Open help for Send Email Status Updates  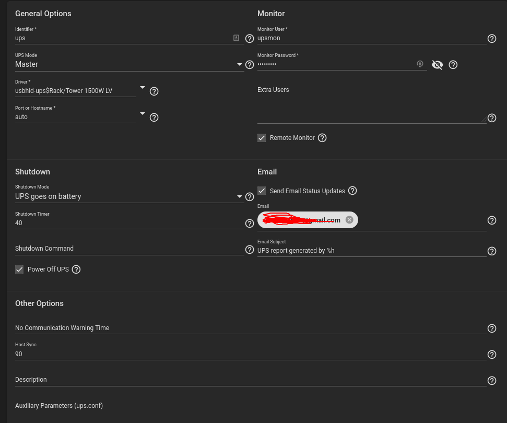(352, 191)
